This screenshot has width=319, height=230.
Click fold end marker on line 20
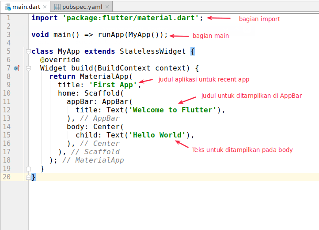point(28,177)
